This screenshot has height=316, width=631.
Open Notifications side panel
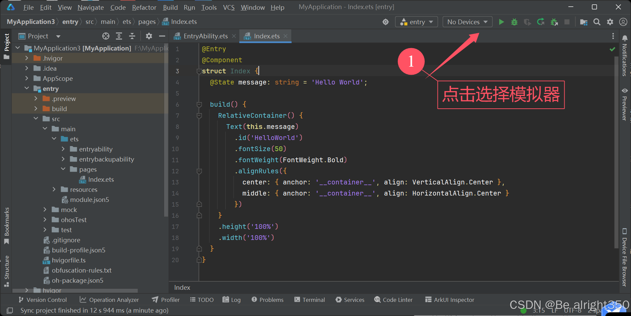[625, 56]
